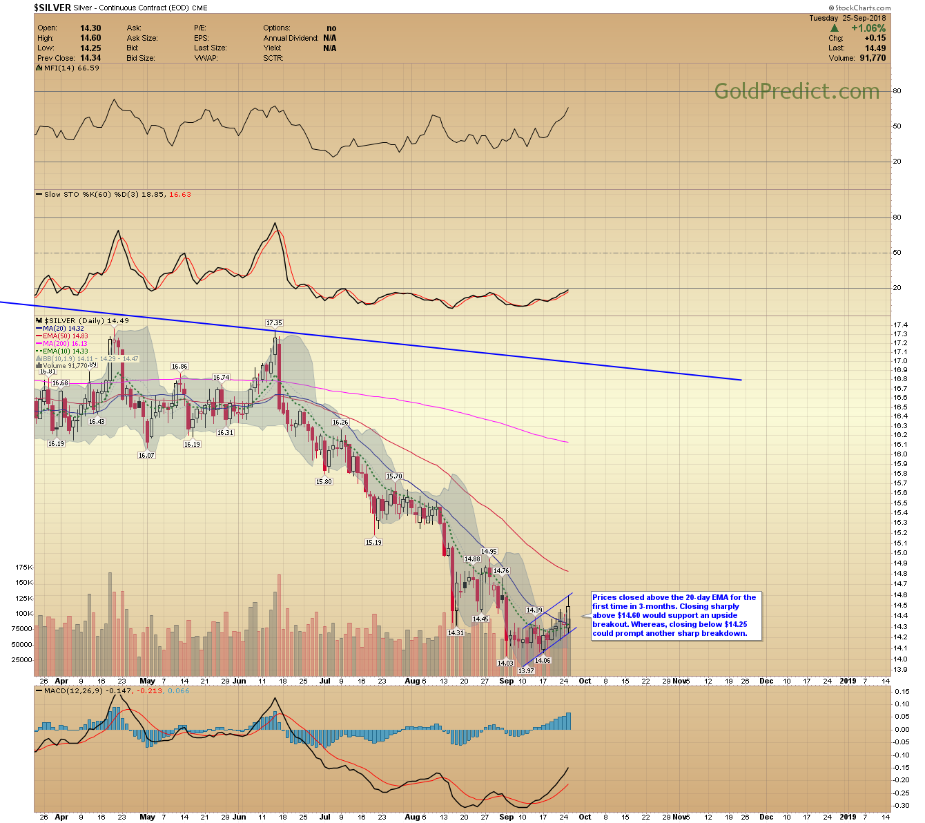Click the Chg value "+0.15"
This screenshot has height=823, width=925.
click(875, 39)
